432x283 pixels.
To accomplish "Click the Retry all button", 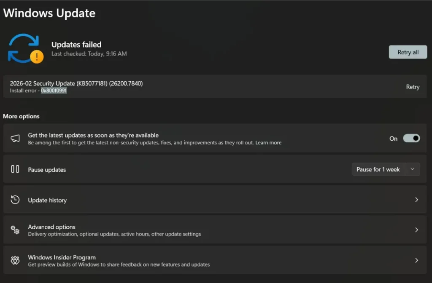I will coord(408,52).
